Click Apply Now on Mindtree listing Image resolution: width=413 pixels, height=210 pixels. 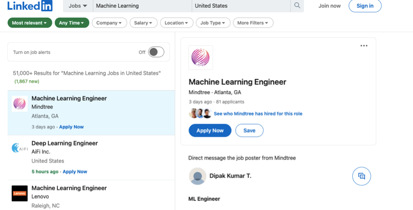71,127
